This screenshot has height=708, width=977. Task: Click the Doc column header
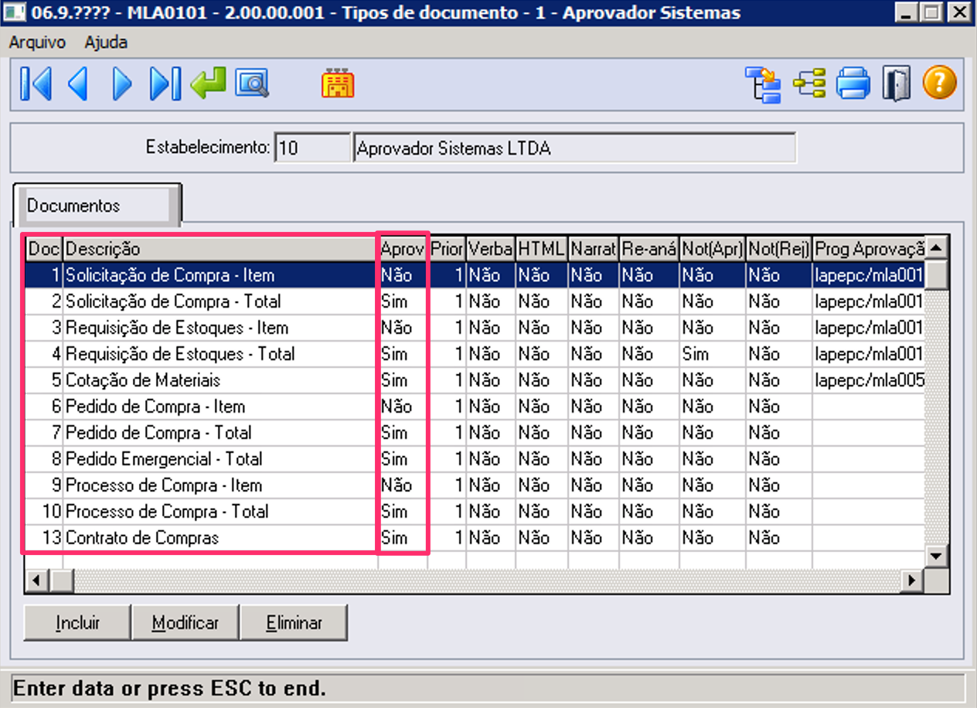point(44,249)
